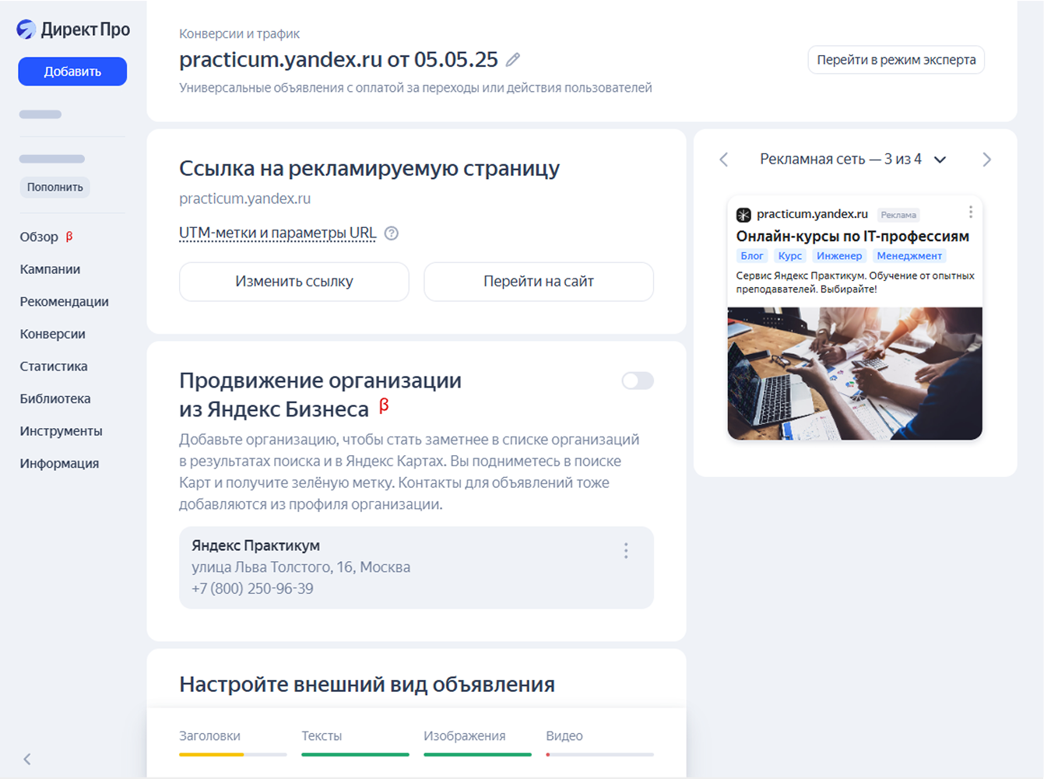Click the Инженер sitelink tag in preview
Image resolution: width=1044 pixels, height=779 pixels.
pyautogui.click(x=839, y=256)
